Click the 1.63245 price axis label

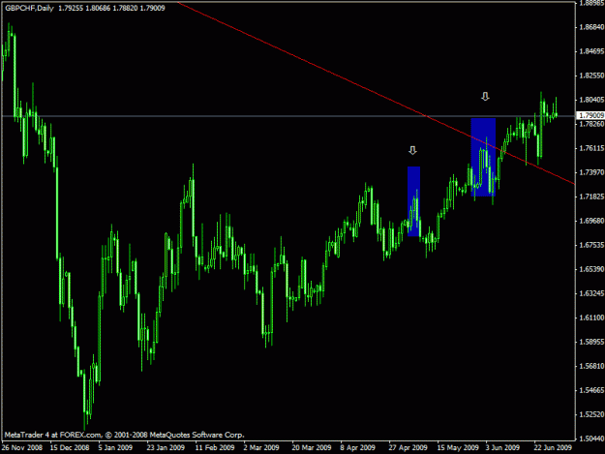coord(591,293)
